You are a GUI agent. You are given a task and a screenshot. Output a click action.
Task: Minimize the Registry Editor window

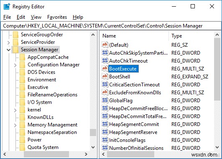174,6
